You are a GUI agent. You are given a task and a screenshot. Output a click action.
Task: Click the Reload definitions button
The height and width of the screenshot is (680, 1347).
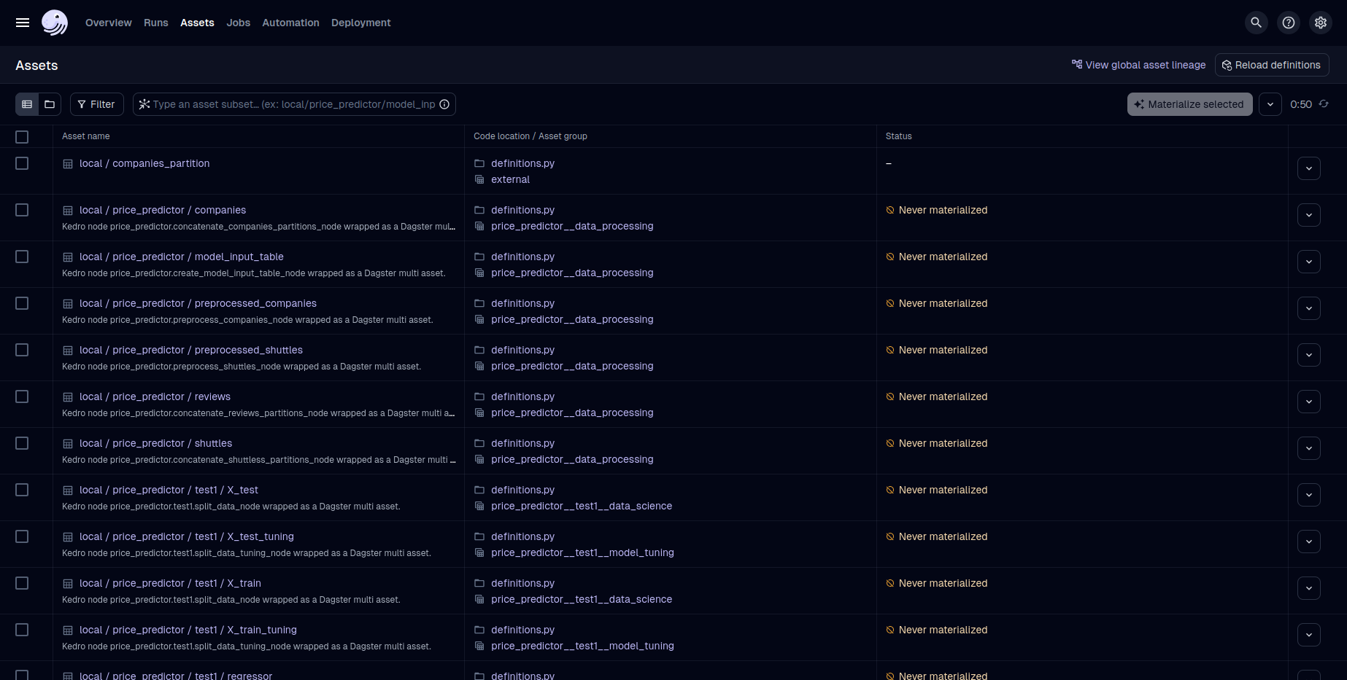(1272, 65)
